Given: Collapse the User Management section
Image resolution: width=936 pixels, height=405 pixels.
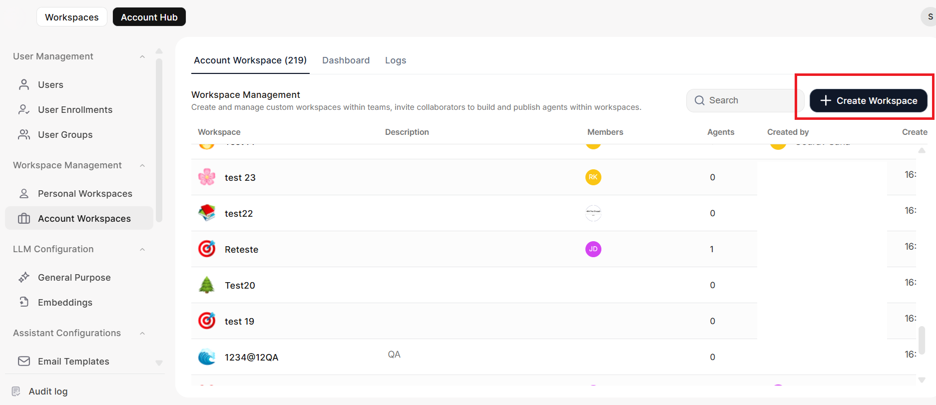Looking at the screenshot, I should click(x=142, y=56).
